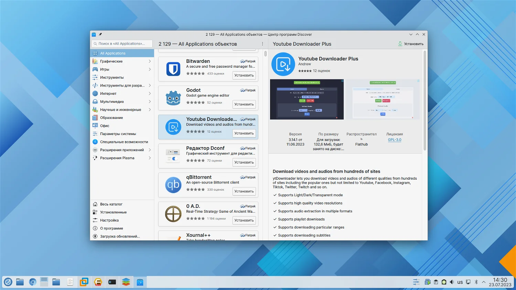Screen dimensions: 516x290
Task: Open the Графические category icon
Action: click(x=95, y=61)
